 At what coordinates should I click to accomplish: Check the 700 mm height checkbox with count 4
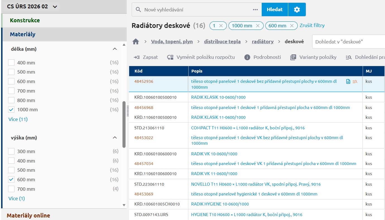click(11, 189)
